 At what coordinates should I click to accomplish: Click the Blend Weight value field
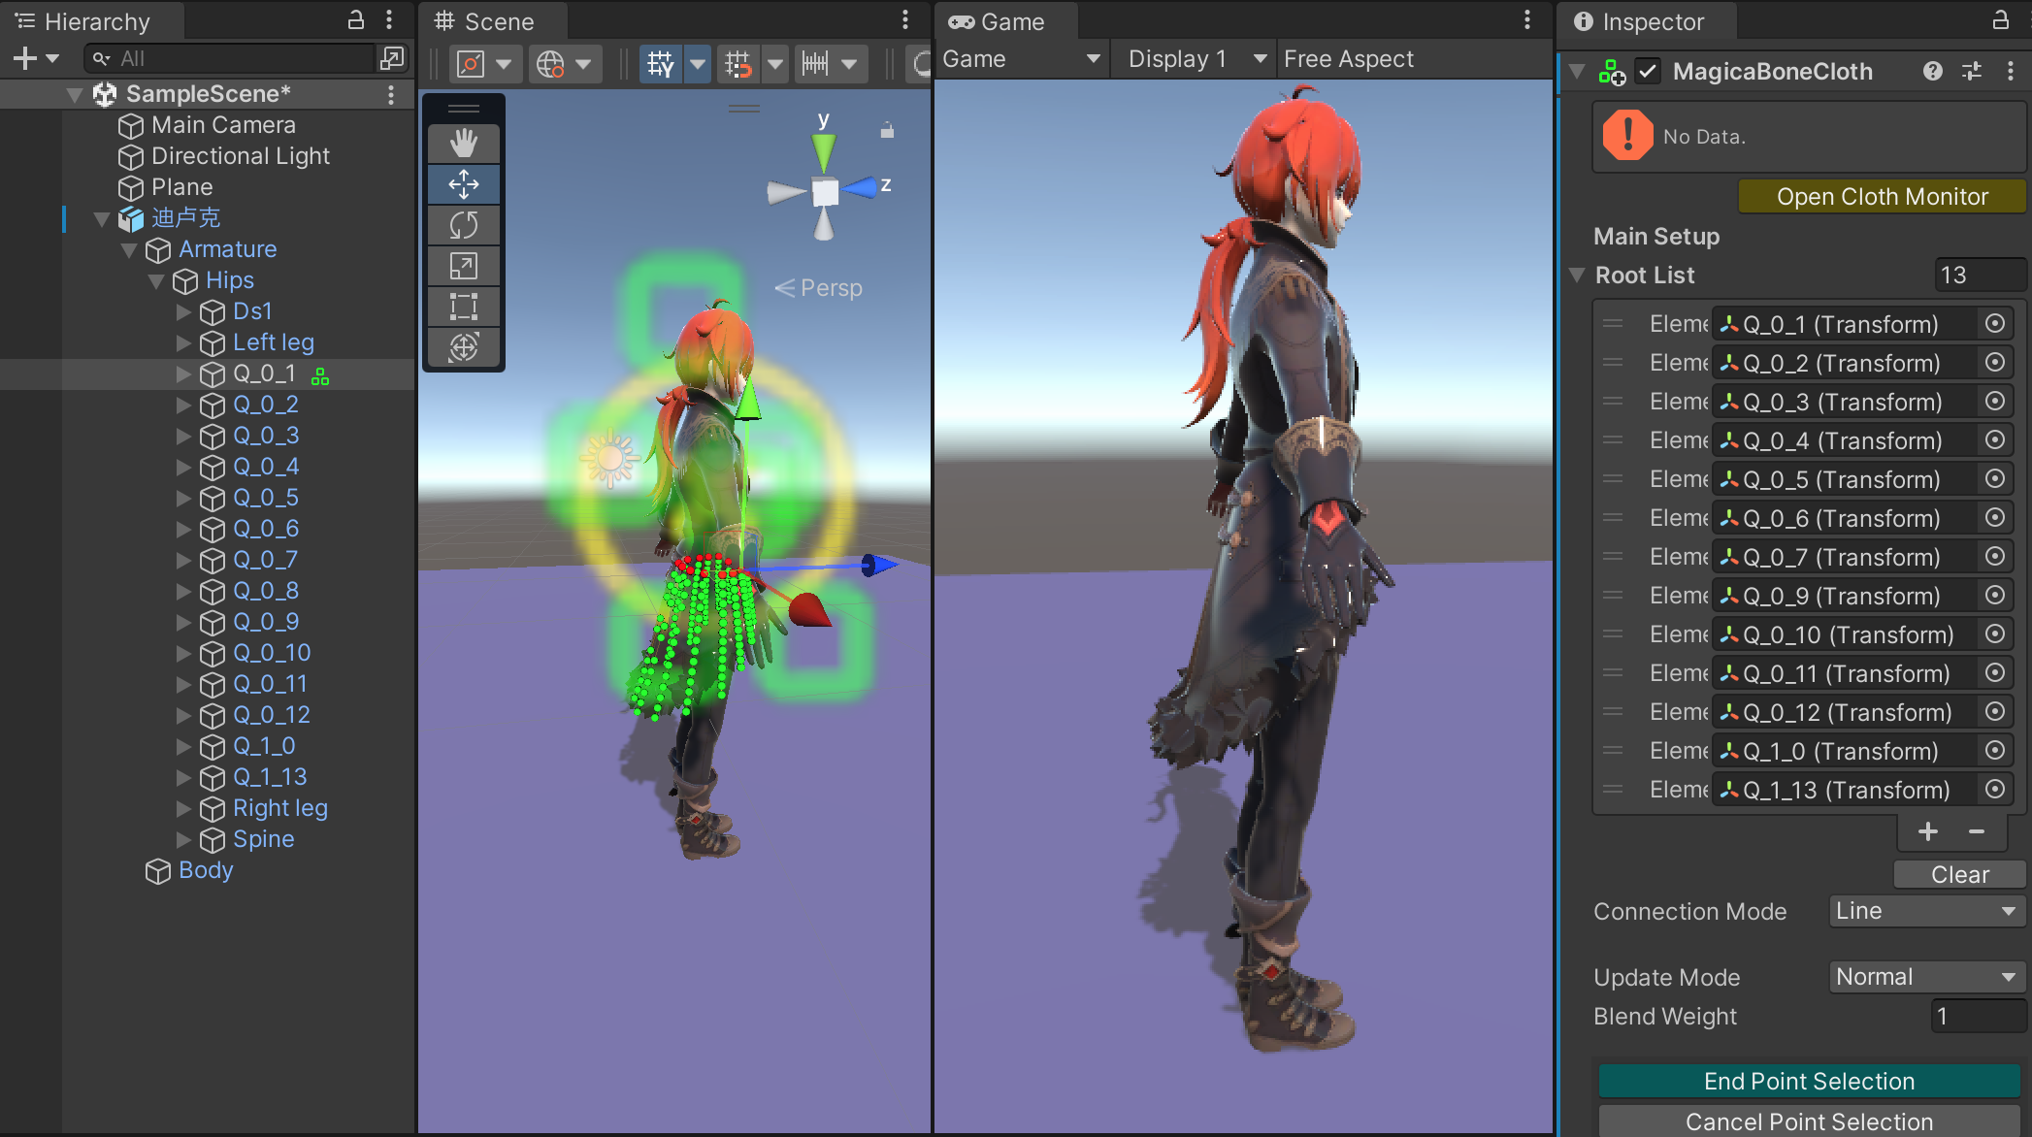(1977, 1016)
